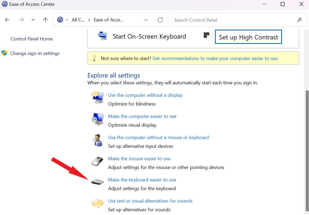Refresh the Ease of Access Center page
This screenshot has width=309, height=215.
[161, 20]
